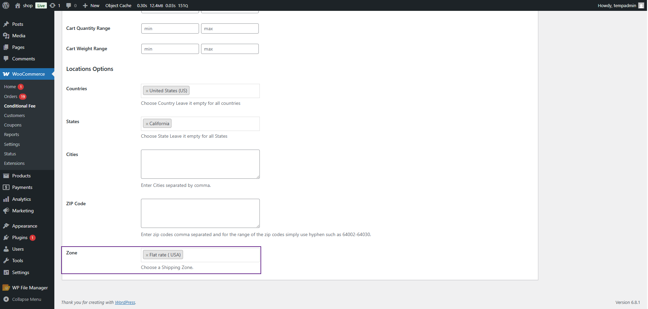Screen dimensions: 648x309
Task: Click the query stats 0.30s readout
Action: click(142, 5)
